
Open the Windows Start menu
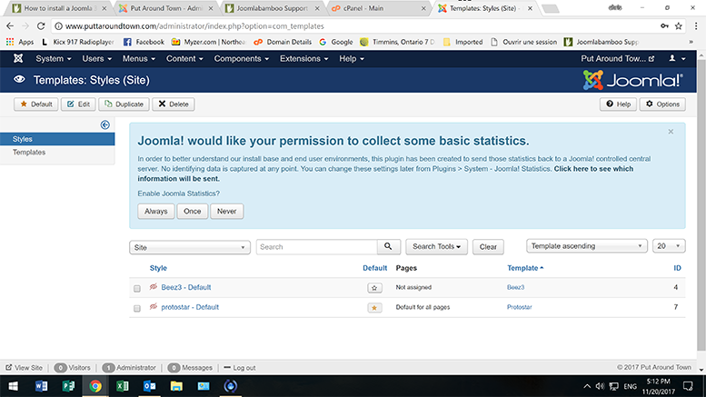(14, 386)
